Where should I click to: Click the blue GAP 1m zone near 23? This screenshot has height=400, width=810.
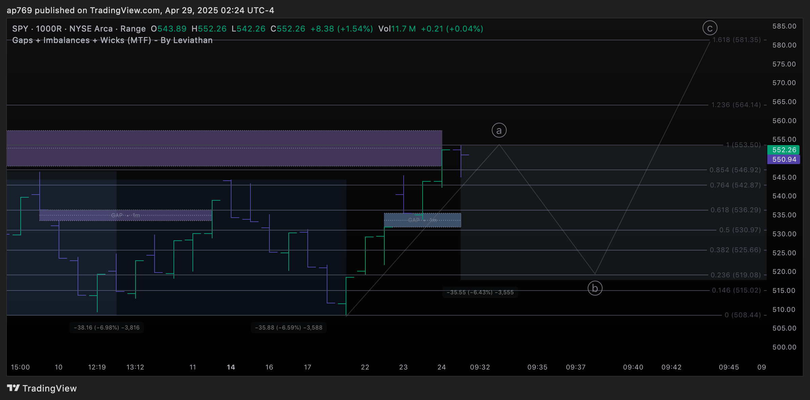pyautogui.click(x=422, y=220)
